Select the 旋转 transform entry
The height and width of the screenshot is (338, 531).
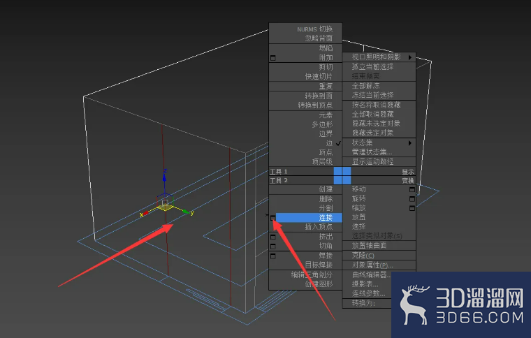pos(358,198)
